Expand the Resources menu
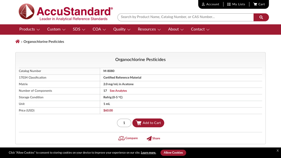This screenshot has height=158, width=281. click(x=149, y=29)
